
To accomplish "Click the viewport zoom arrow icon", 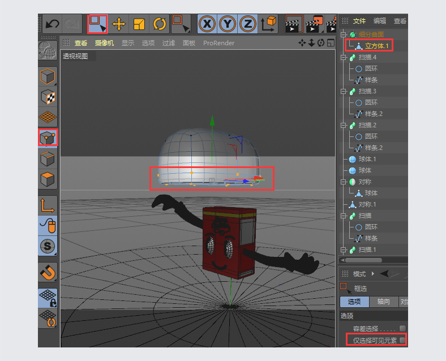I will tap(311, 43).
